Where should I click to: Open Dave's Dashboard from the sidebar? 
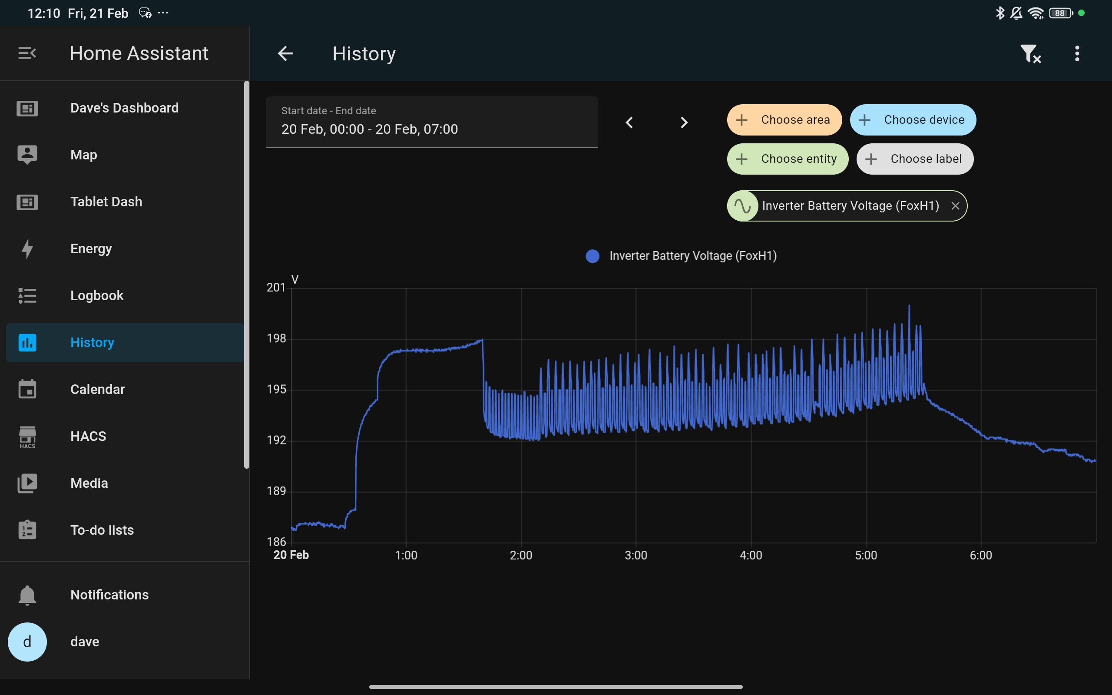point(124,108)
